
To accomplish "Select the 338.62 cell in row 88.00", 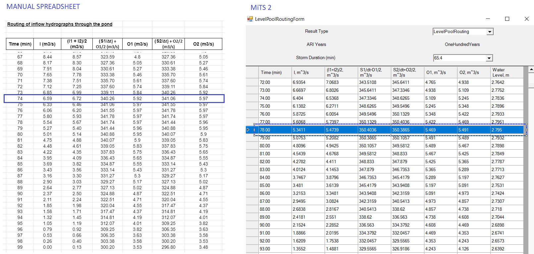I will tap(407, 209).
